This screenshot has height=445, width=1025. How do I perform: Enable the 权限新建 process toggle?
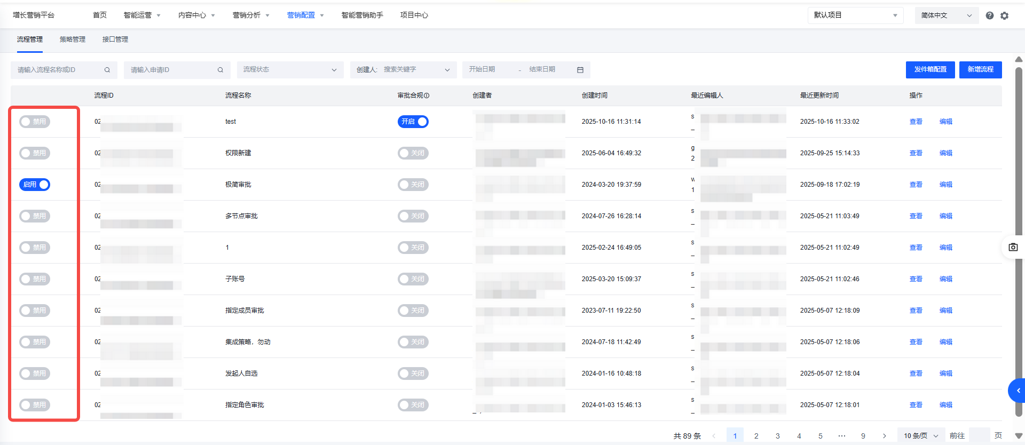pos(35,153)
